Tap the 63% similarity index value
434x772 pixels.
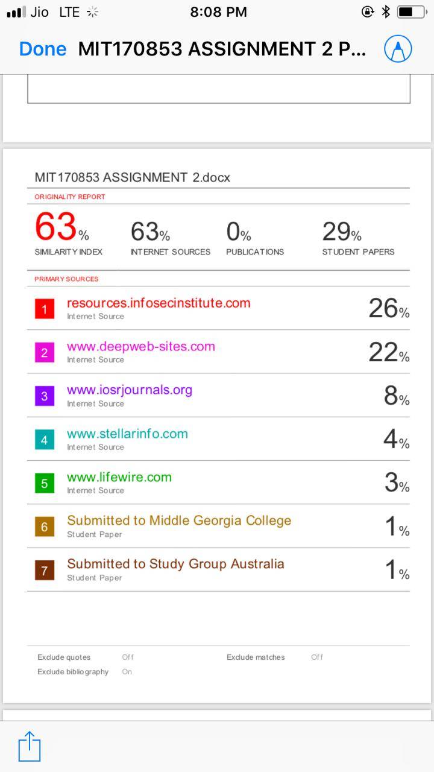[x=61, y=227]
